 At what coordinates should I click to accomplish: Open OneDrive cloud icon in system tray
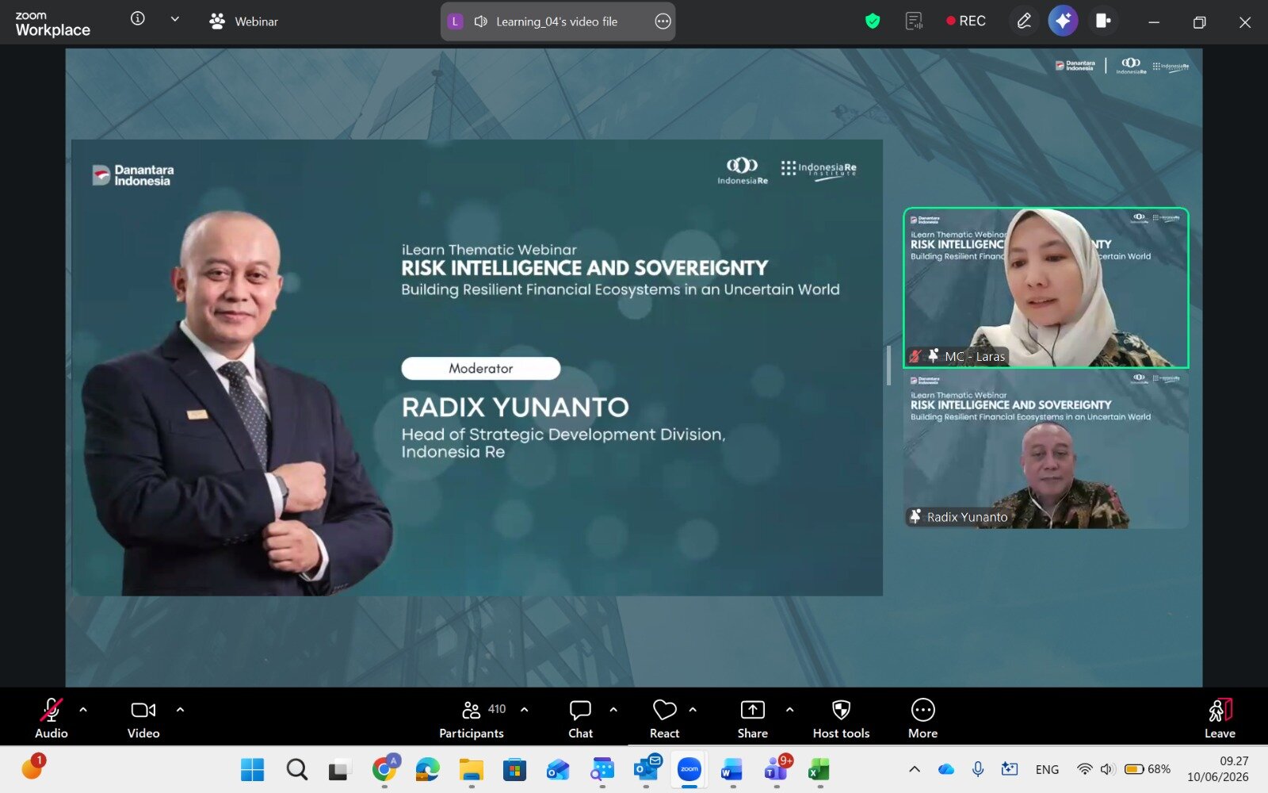[946, 769]
